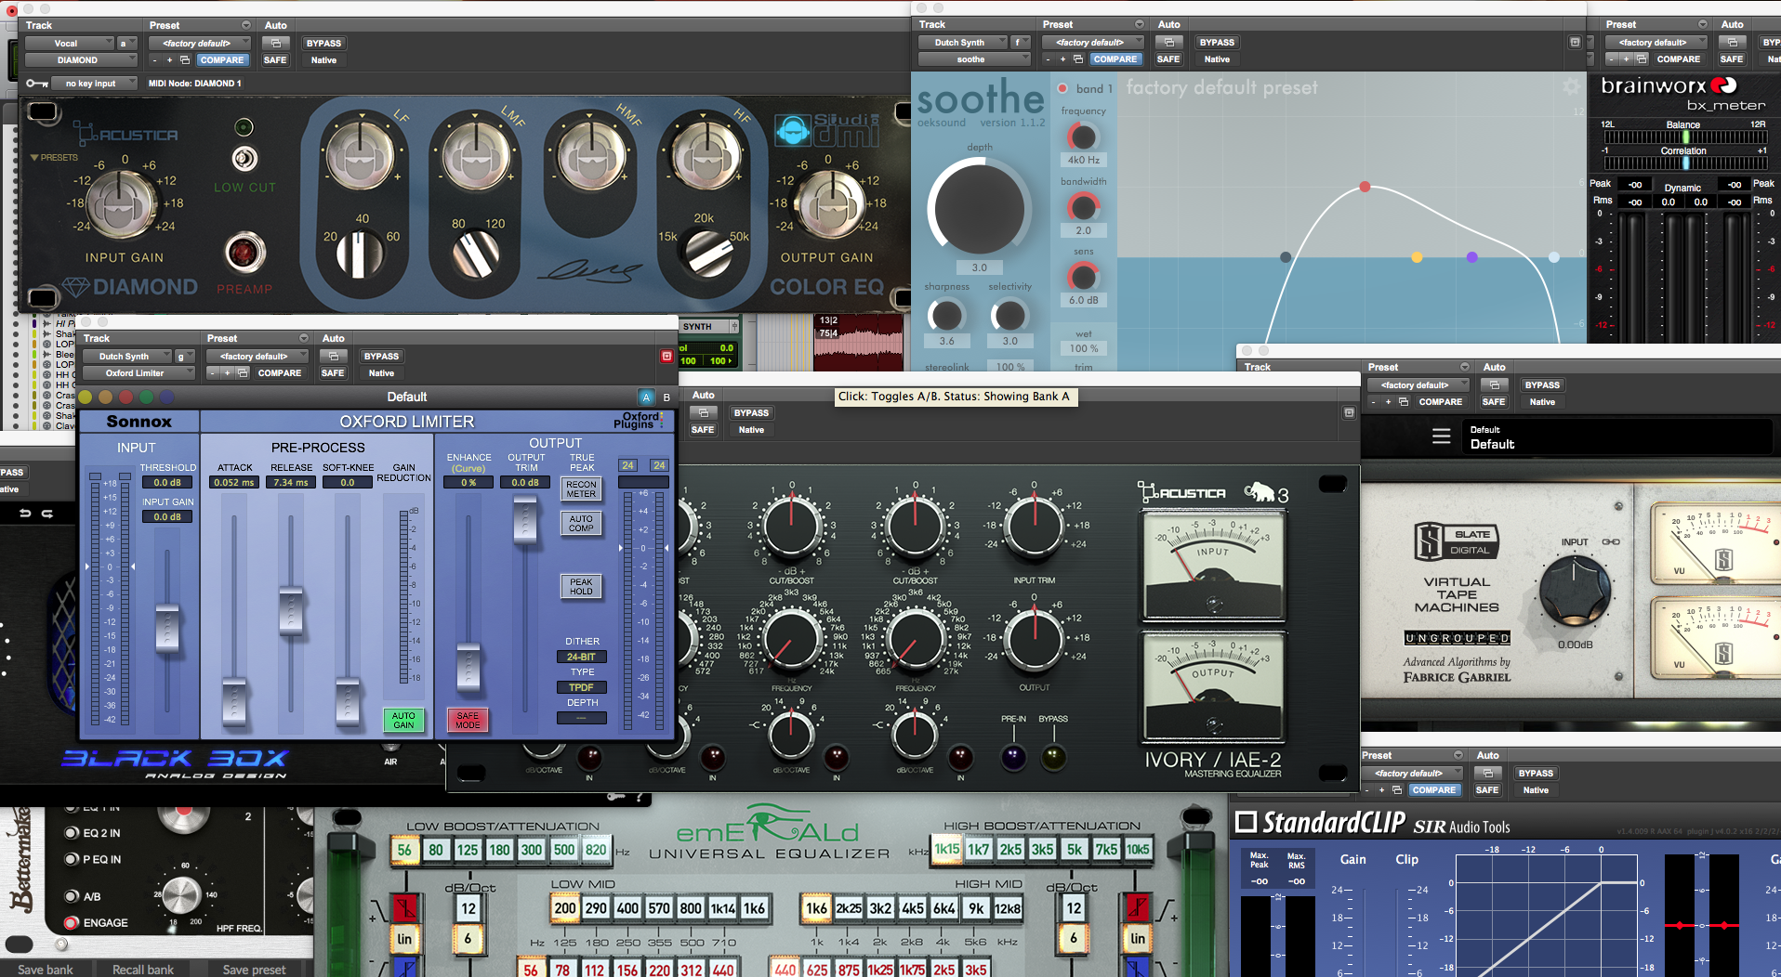Open factory default preset dropdown in soothe window

pos(1092,43)
